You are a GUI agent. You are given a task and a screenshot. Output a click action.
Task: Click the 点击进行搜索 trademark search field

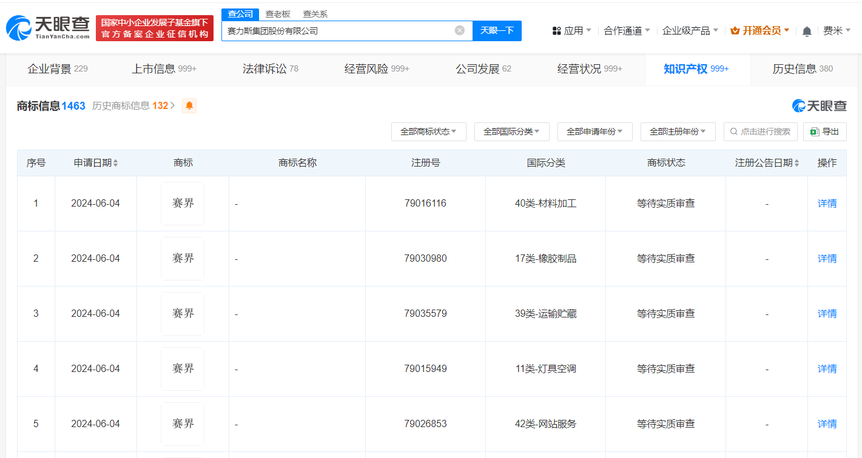pos(760,131)
